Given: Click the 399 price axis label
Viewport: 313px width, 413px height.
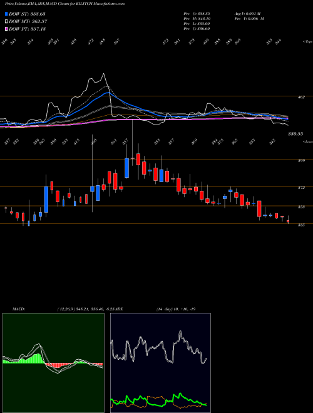Looking at the screenshot, I should point(301,160).
